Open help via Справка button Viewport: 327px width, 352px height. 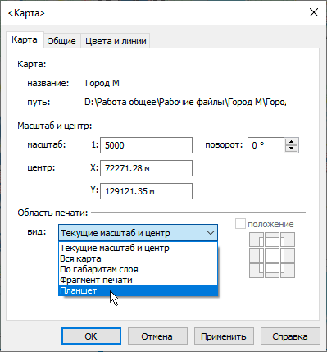(290, 336)
